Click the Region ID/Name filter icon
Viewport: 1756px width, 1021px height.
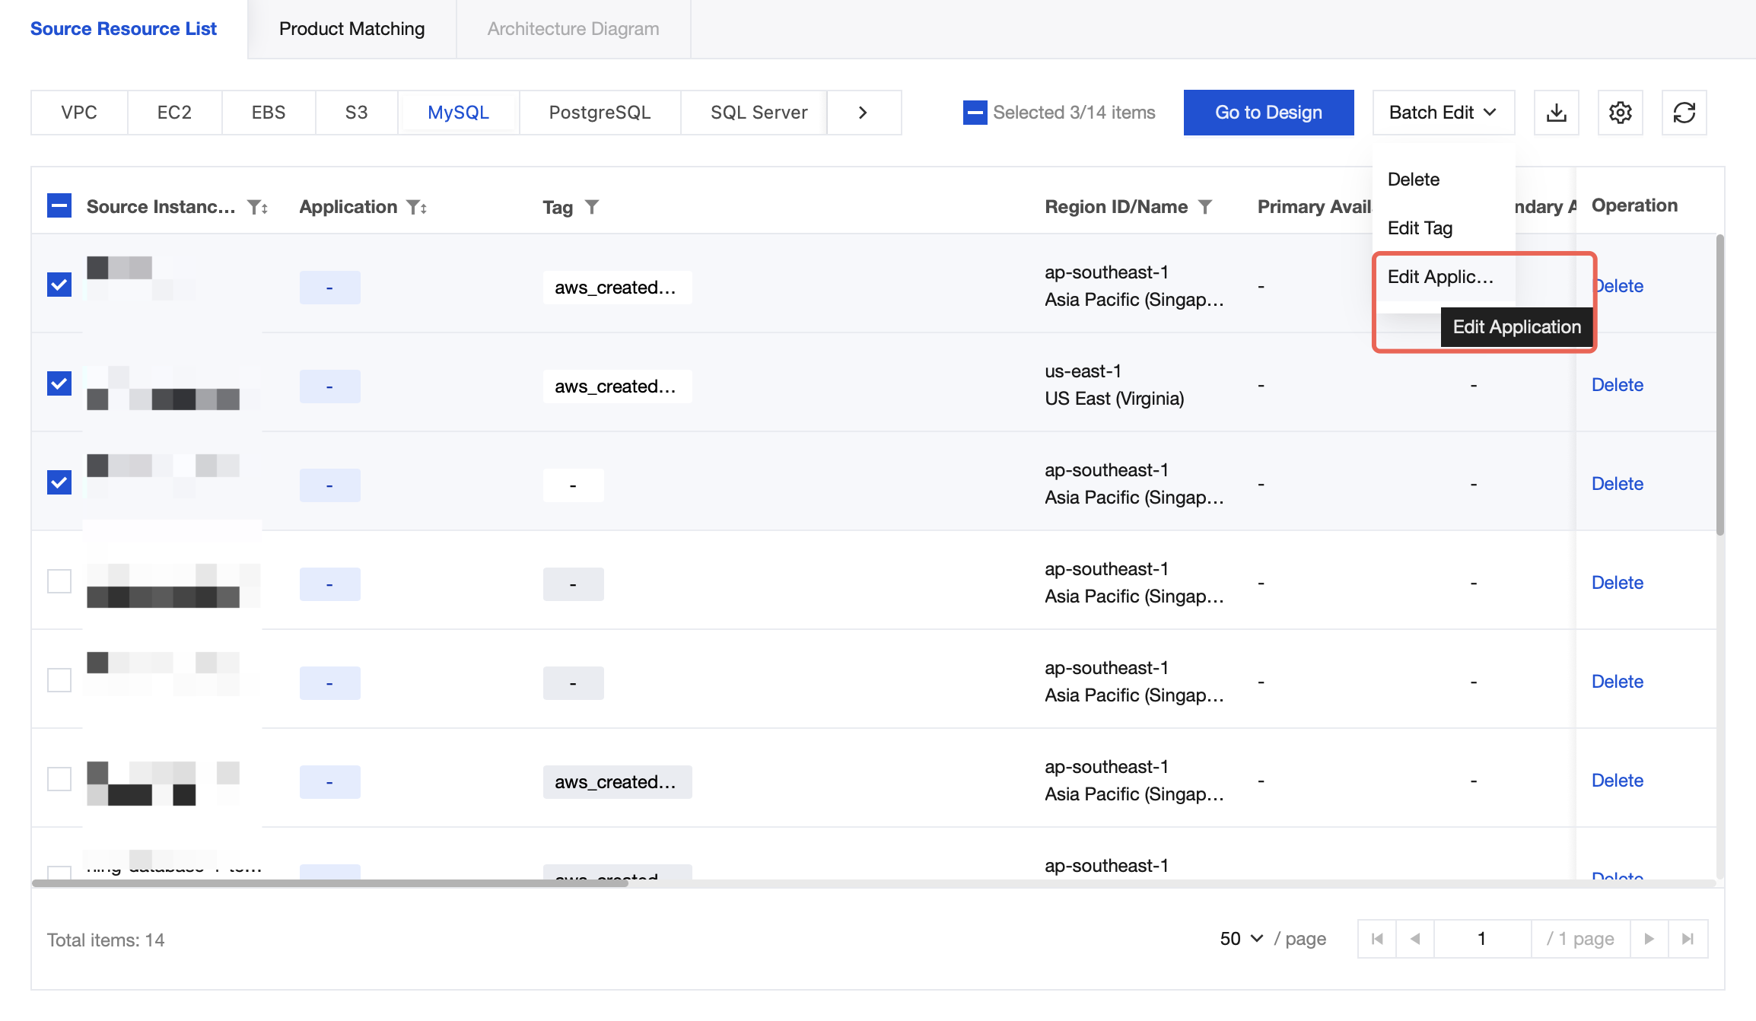pos(1205,207)
